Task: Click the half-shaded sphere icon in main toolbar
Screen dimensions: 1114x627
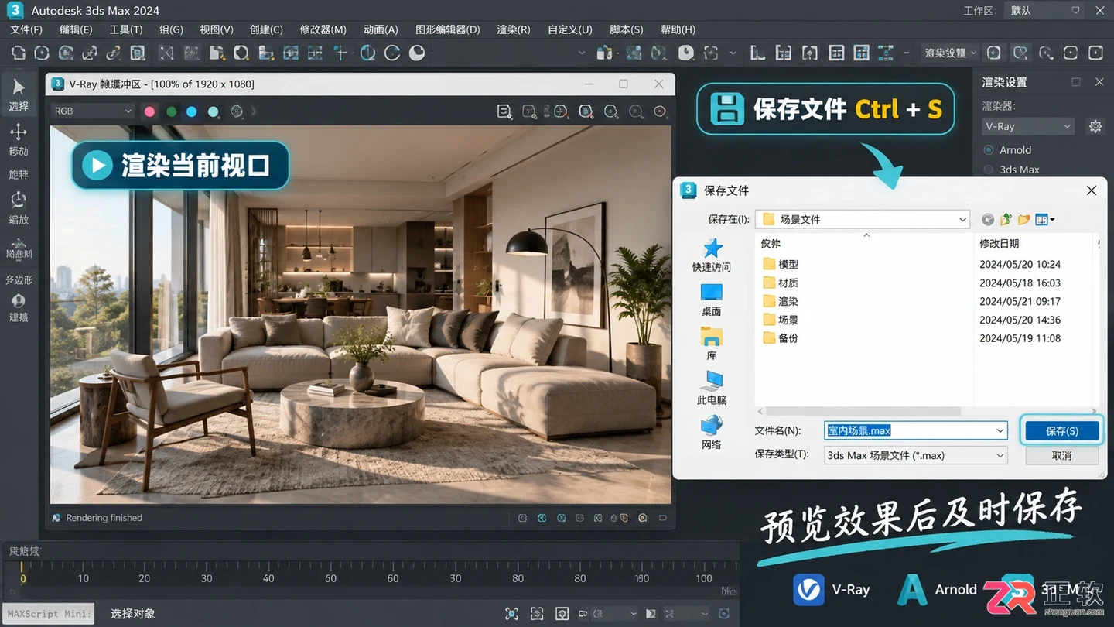Action: [417, 53]
